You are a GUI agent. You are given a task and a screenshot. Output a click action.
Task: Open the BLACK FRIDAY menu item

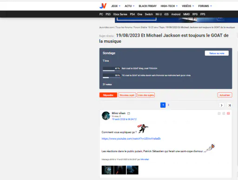pyautogui.click(x=147, y=6)
